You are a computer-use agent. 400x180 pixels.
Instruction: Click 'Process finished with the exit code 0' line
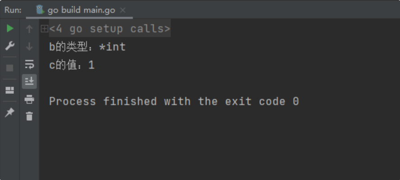point(174,101)
